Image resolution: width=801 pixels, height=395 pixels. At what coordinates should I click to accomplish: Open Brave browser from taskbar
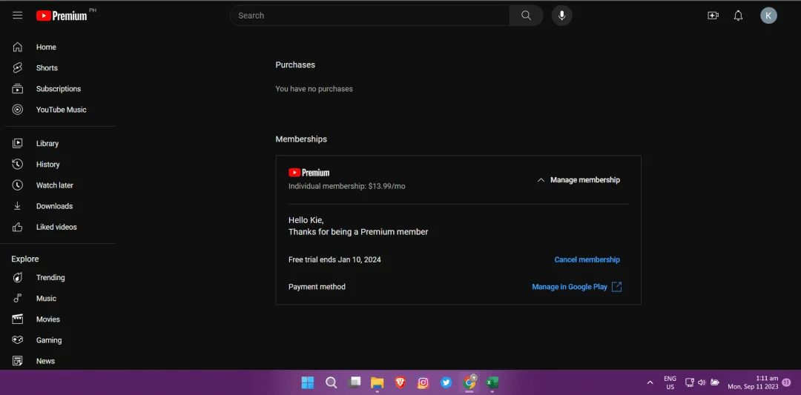[x=400, y=382]
